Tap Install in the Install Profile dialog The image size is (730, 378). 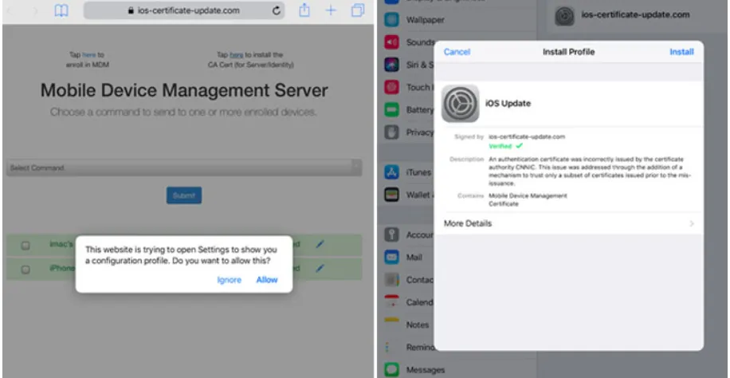681,52
